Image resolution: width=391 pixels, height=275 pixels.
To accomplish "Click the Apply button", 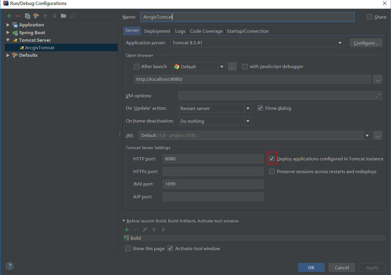I will (372, 267).
